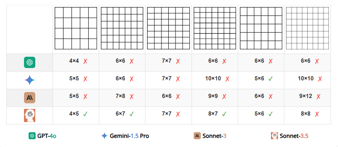Click the GPT-4o logo in table row

tap(30, 62)
